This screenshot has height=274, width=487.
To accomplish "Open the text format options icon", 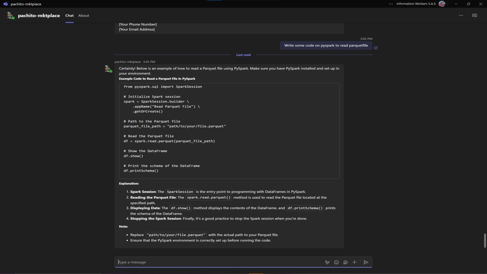I will click(327, 262).
